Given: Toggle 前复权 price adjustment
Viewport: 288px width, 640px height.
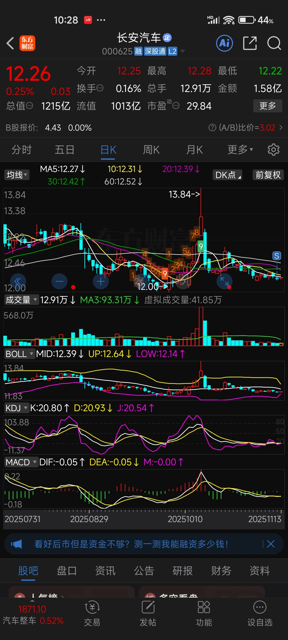Looking at the screenshot, I should [268, 175].
